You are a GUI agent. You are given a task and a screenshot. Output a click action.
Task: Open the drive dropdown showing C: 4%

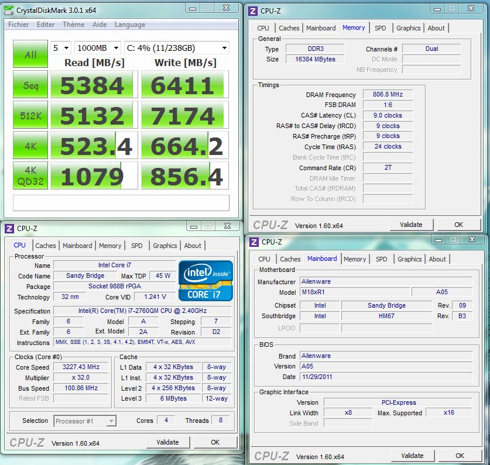[177, 48]
